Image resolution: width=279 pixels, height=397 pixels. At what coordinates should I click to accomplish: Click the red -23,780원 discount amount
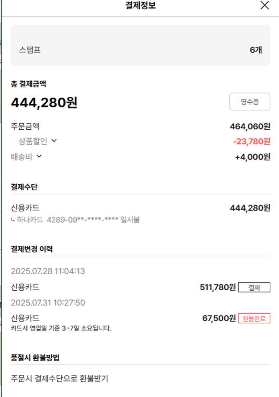(x=251, y=141)
